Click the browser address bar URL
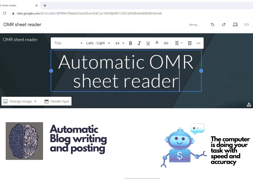The width and height of the screenshot is (253, 190). click(x=89, y=13)
